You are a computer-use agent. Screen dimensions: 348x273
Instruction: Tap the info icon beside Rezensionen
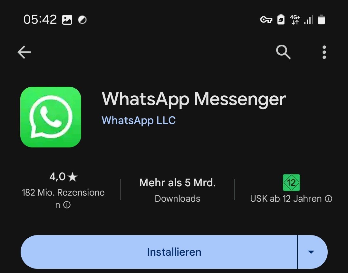click(67, 205)
